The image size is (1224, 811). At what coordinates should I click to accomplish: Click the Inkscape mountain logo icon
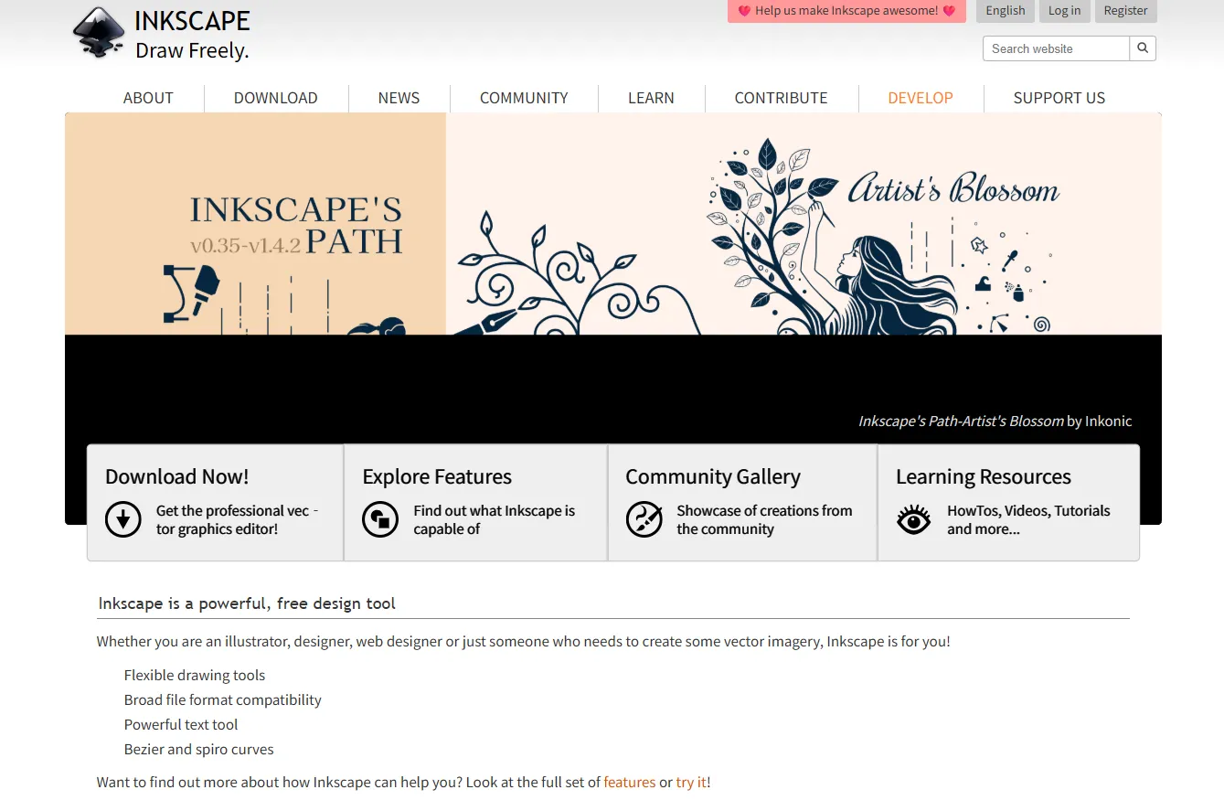100,33
